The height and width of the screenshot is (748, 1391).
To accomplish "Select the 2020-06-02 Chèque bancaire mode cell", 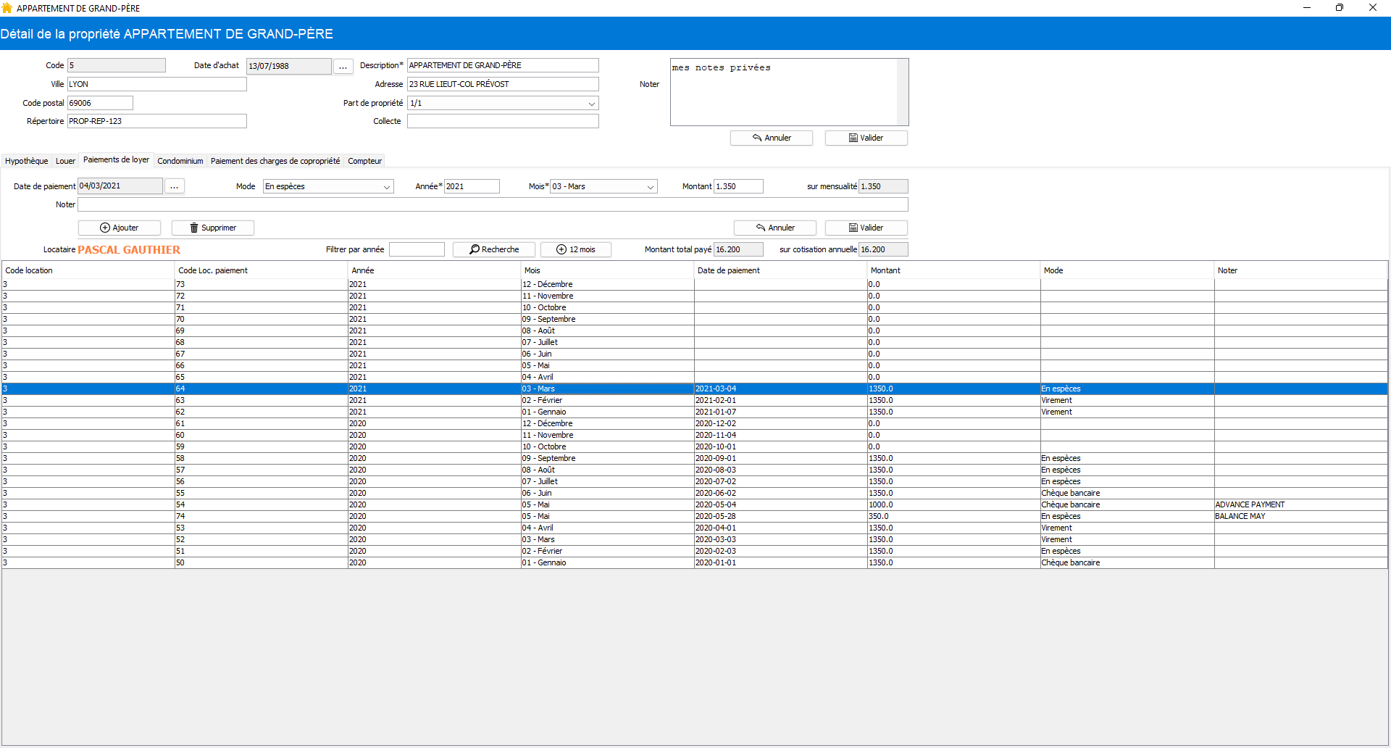I will pos(1127,493).
